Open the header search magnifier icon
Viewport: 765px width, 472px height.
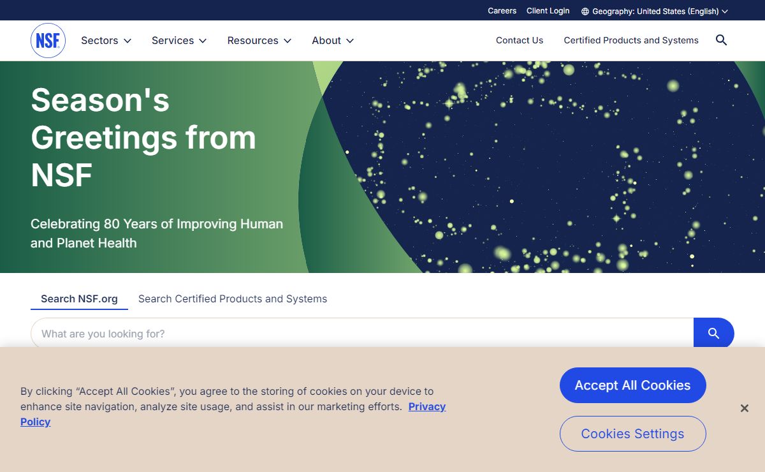click(721, 40)
